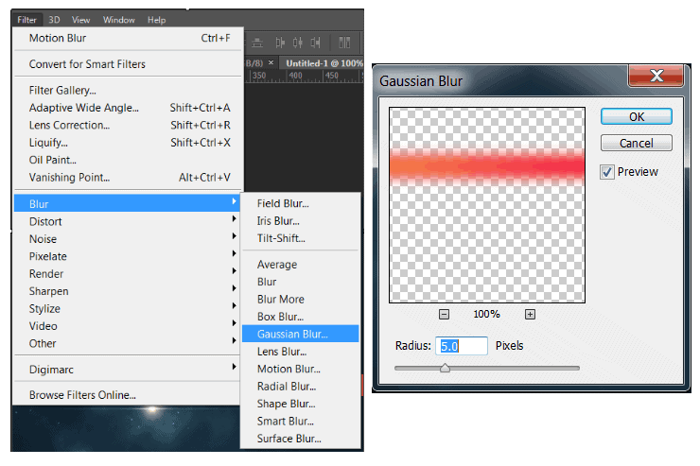Image resolution: width=700 pixels, height=466 pixels.
Task: Click the Auto-Align Layers icon
Action: coord(344,43)
